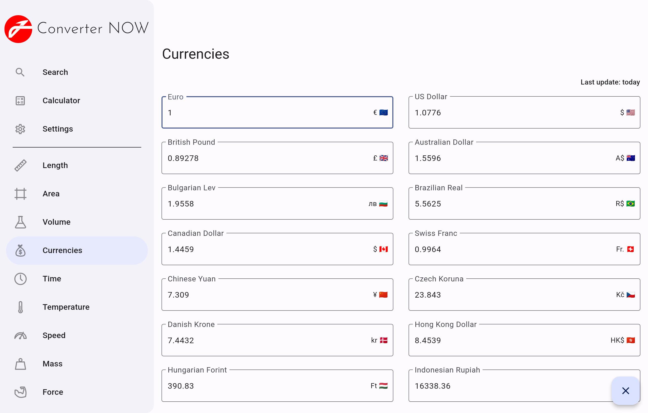Select the Volume flask icon

click(20, 222)
